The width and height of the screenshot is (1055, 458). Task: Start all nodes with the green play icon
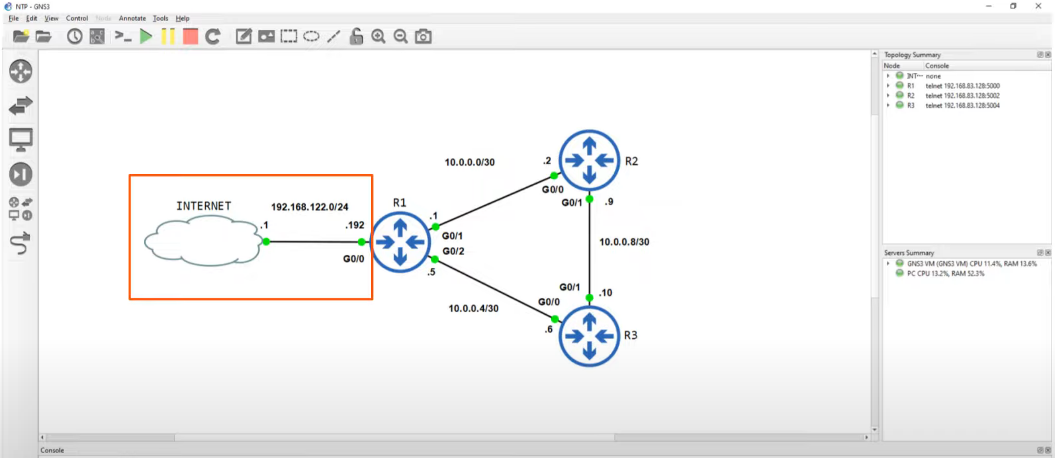146,37
